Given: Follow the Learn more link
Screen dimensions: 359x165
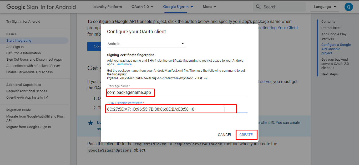Looking at the screenshot, I should [x=123, y=64].
